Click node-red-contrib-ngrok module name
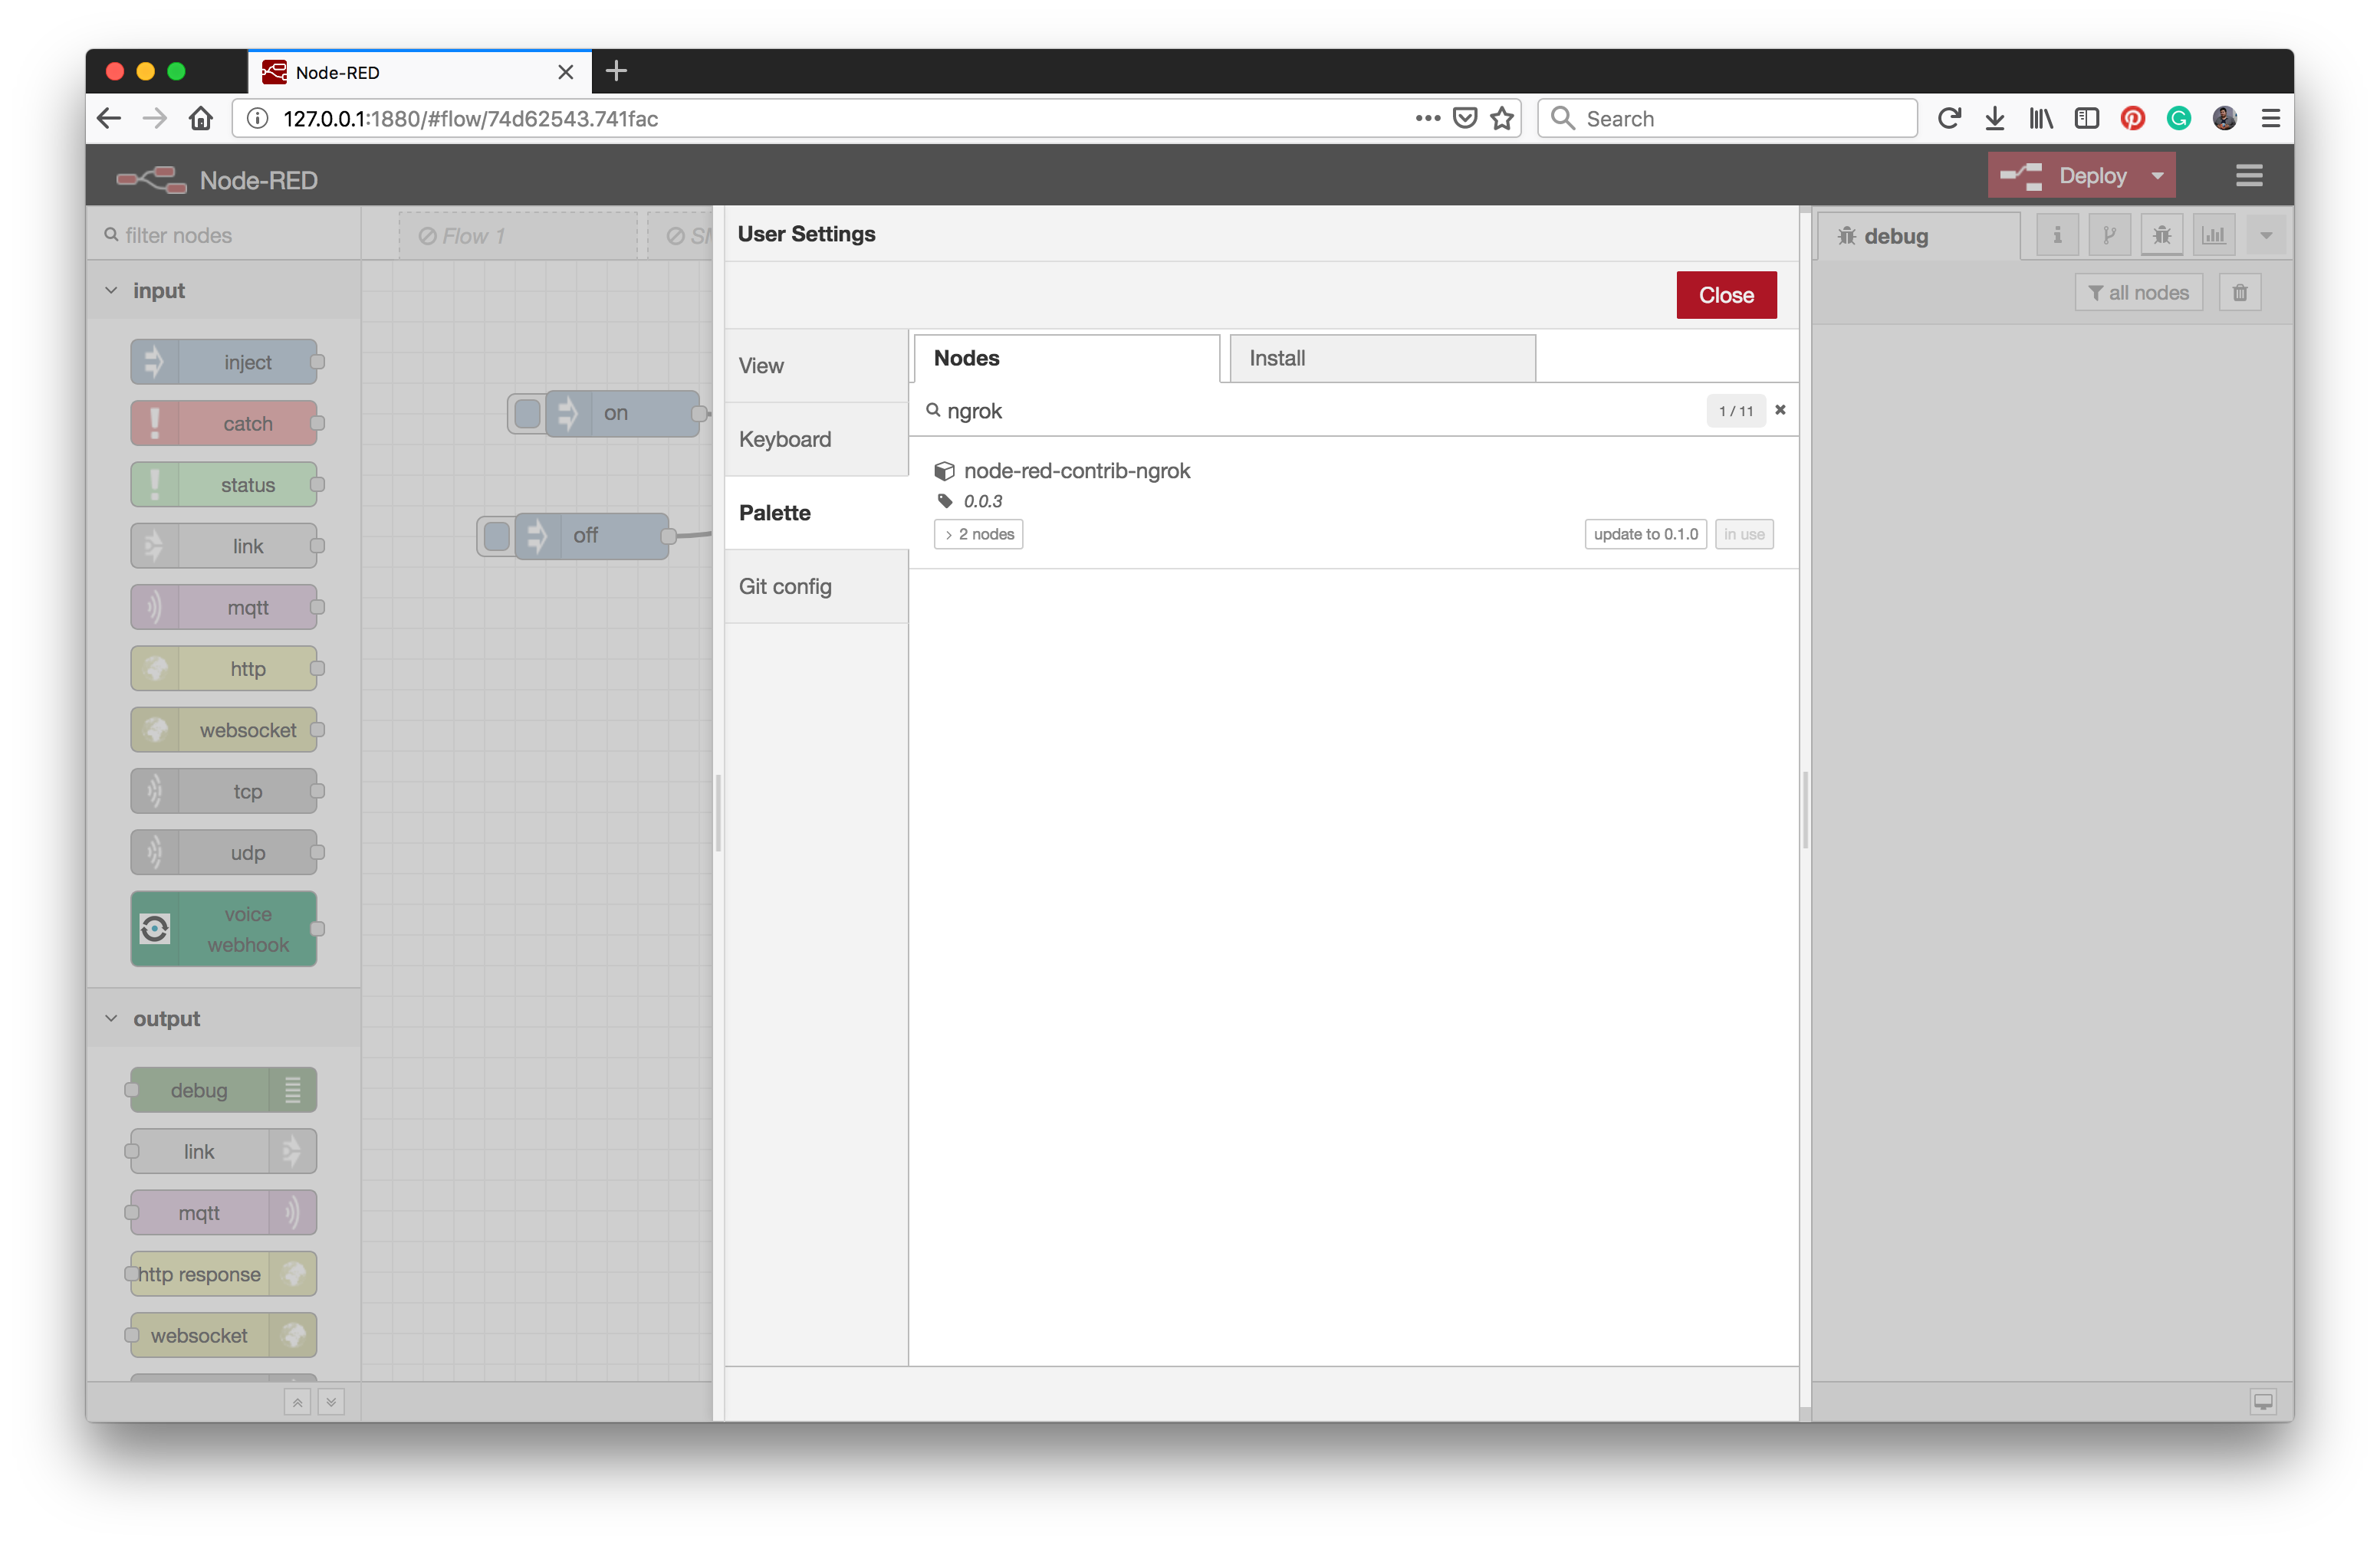The width and height of the screenshot is (2380, 1545). 1077,471
